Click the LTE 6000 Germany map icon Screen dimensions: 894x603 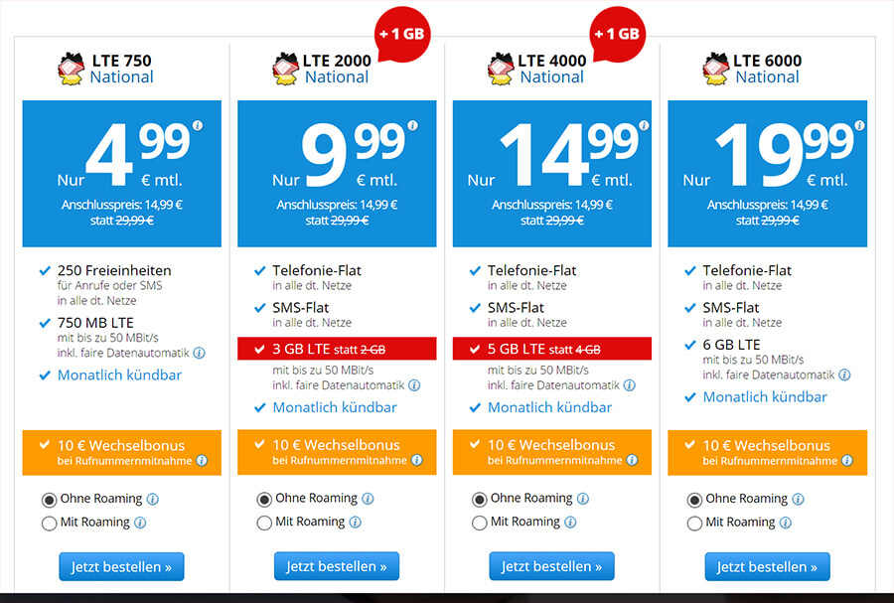click(x=716, y=69)
